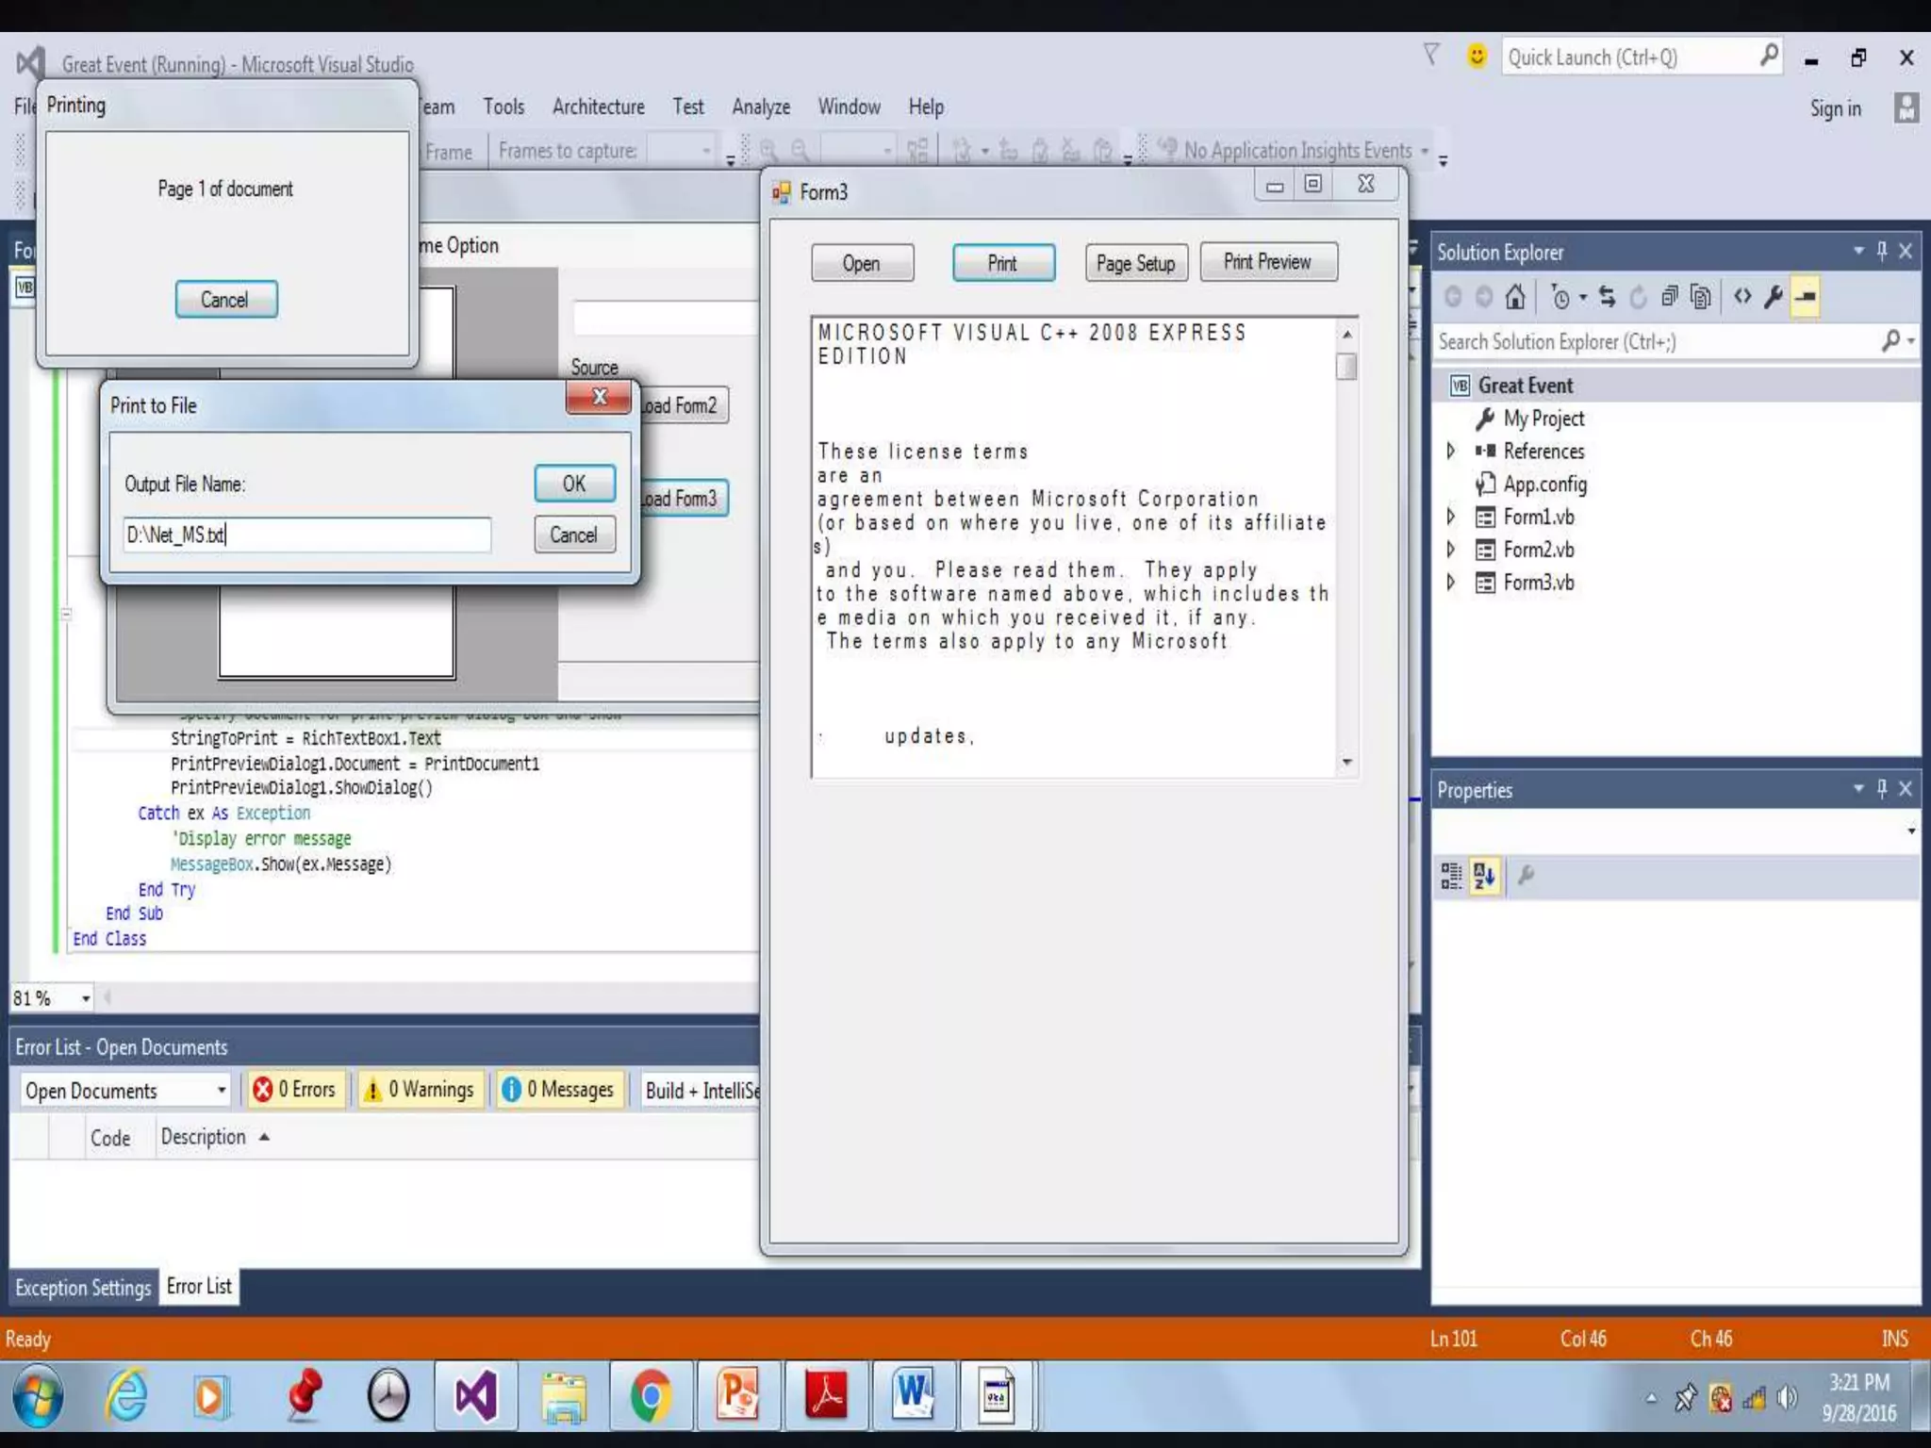Click Print Preview button in Form3
The height and width of the screenshot is (1448, 1931).
coord(1267,262)
